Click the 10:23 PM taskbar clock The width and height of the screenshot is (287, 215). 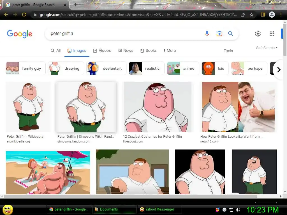click(x=263, y=210)
